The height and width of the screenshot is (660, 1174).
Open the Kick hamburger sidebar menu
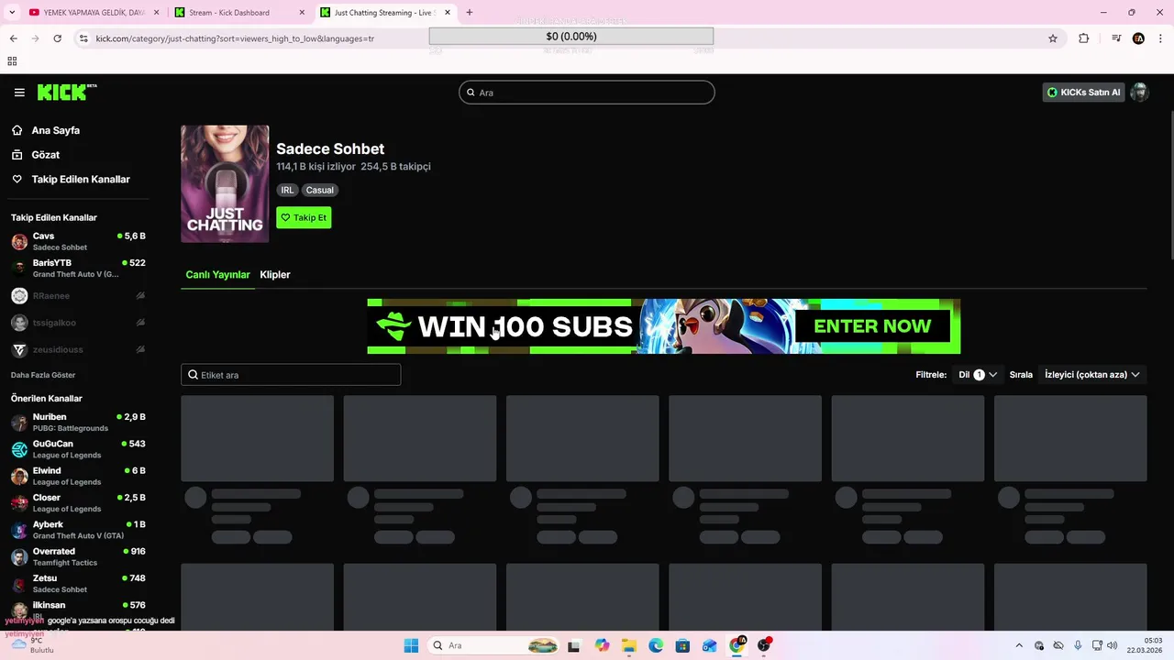[19, 93]
